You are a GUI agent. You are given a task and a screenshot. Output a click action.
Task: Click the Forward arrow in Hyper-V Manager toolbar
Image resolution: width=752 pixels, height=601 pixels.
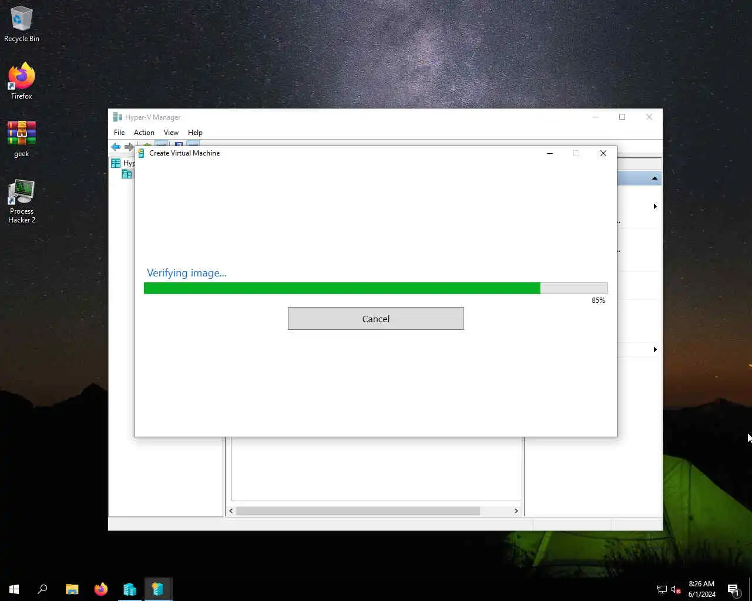click(129, 147)
